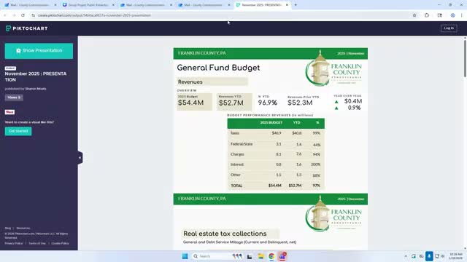Close the Group Project tab

[x=113, y=5]
